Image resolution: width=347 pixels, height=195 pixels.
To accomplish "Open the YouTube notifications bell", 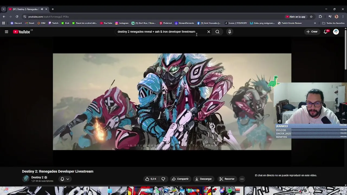I will pyautogui.click(x=326, y=32).
